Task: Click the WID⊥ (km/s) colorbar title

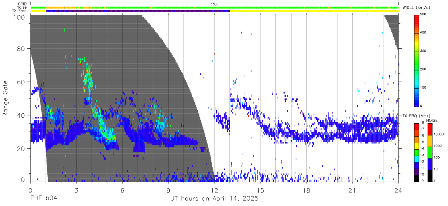Action: (417, 7)
